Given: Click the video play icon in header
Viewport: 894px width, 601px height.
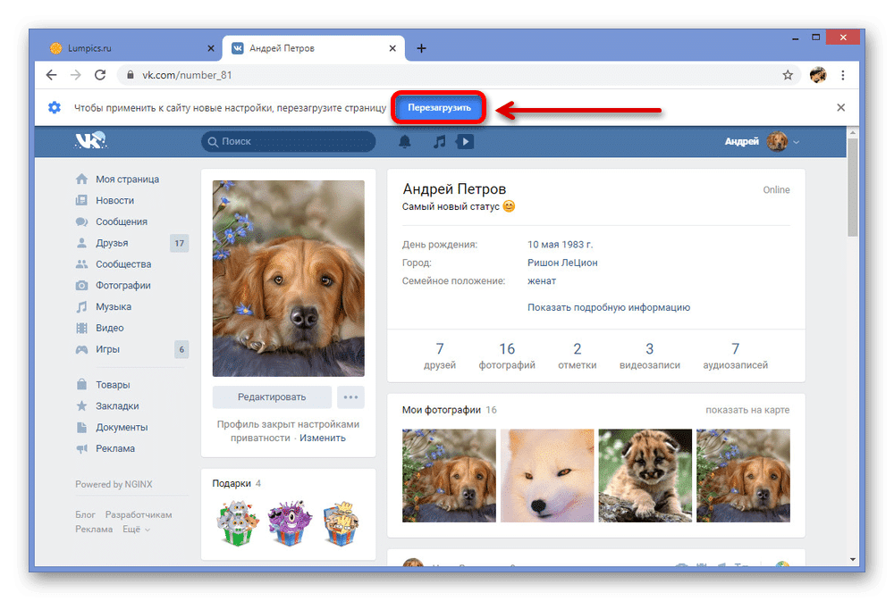Looking at the screenshot, I should pos(465,142).
